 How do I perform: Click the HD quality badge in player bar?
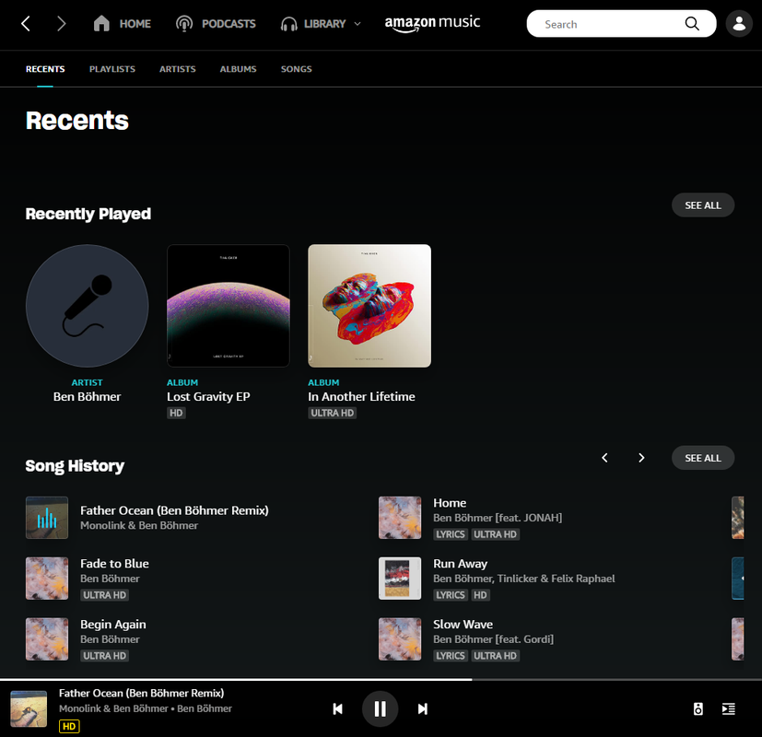[69, 726]
